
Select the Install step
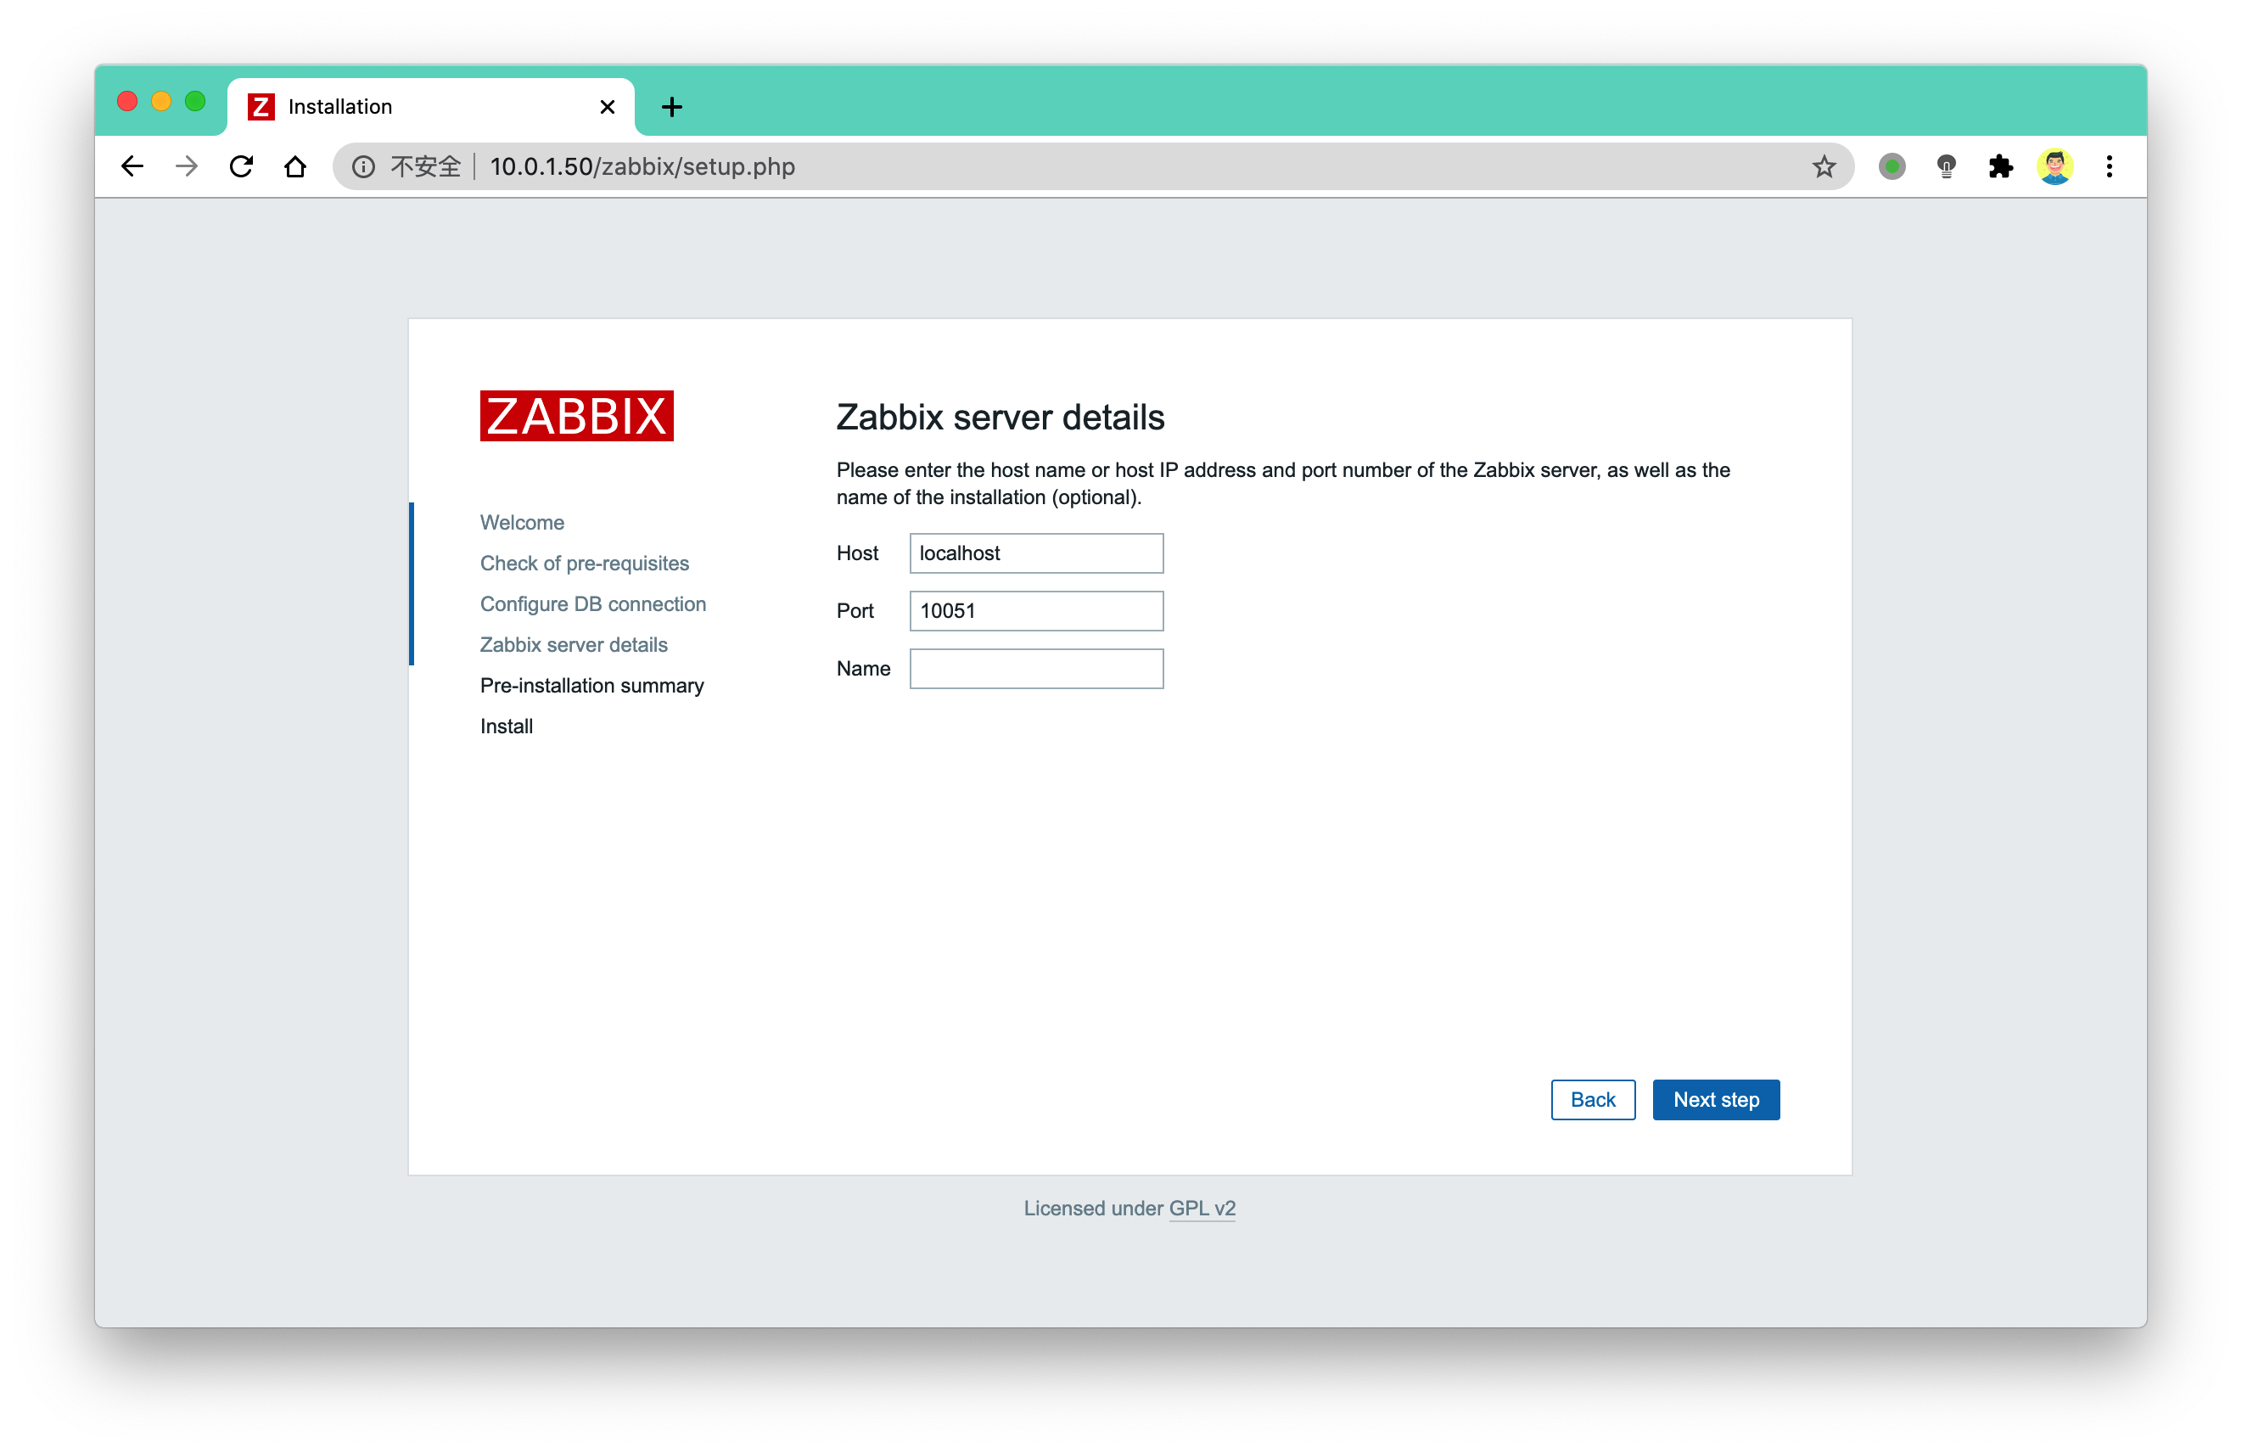[507, 726]
